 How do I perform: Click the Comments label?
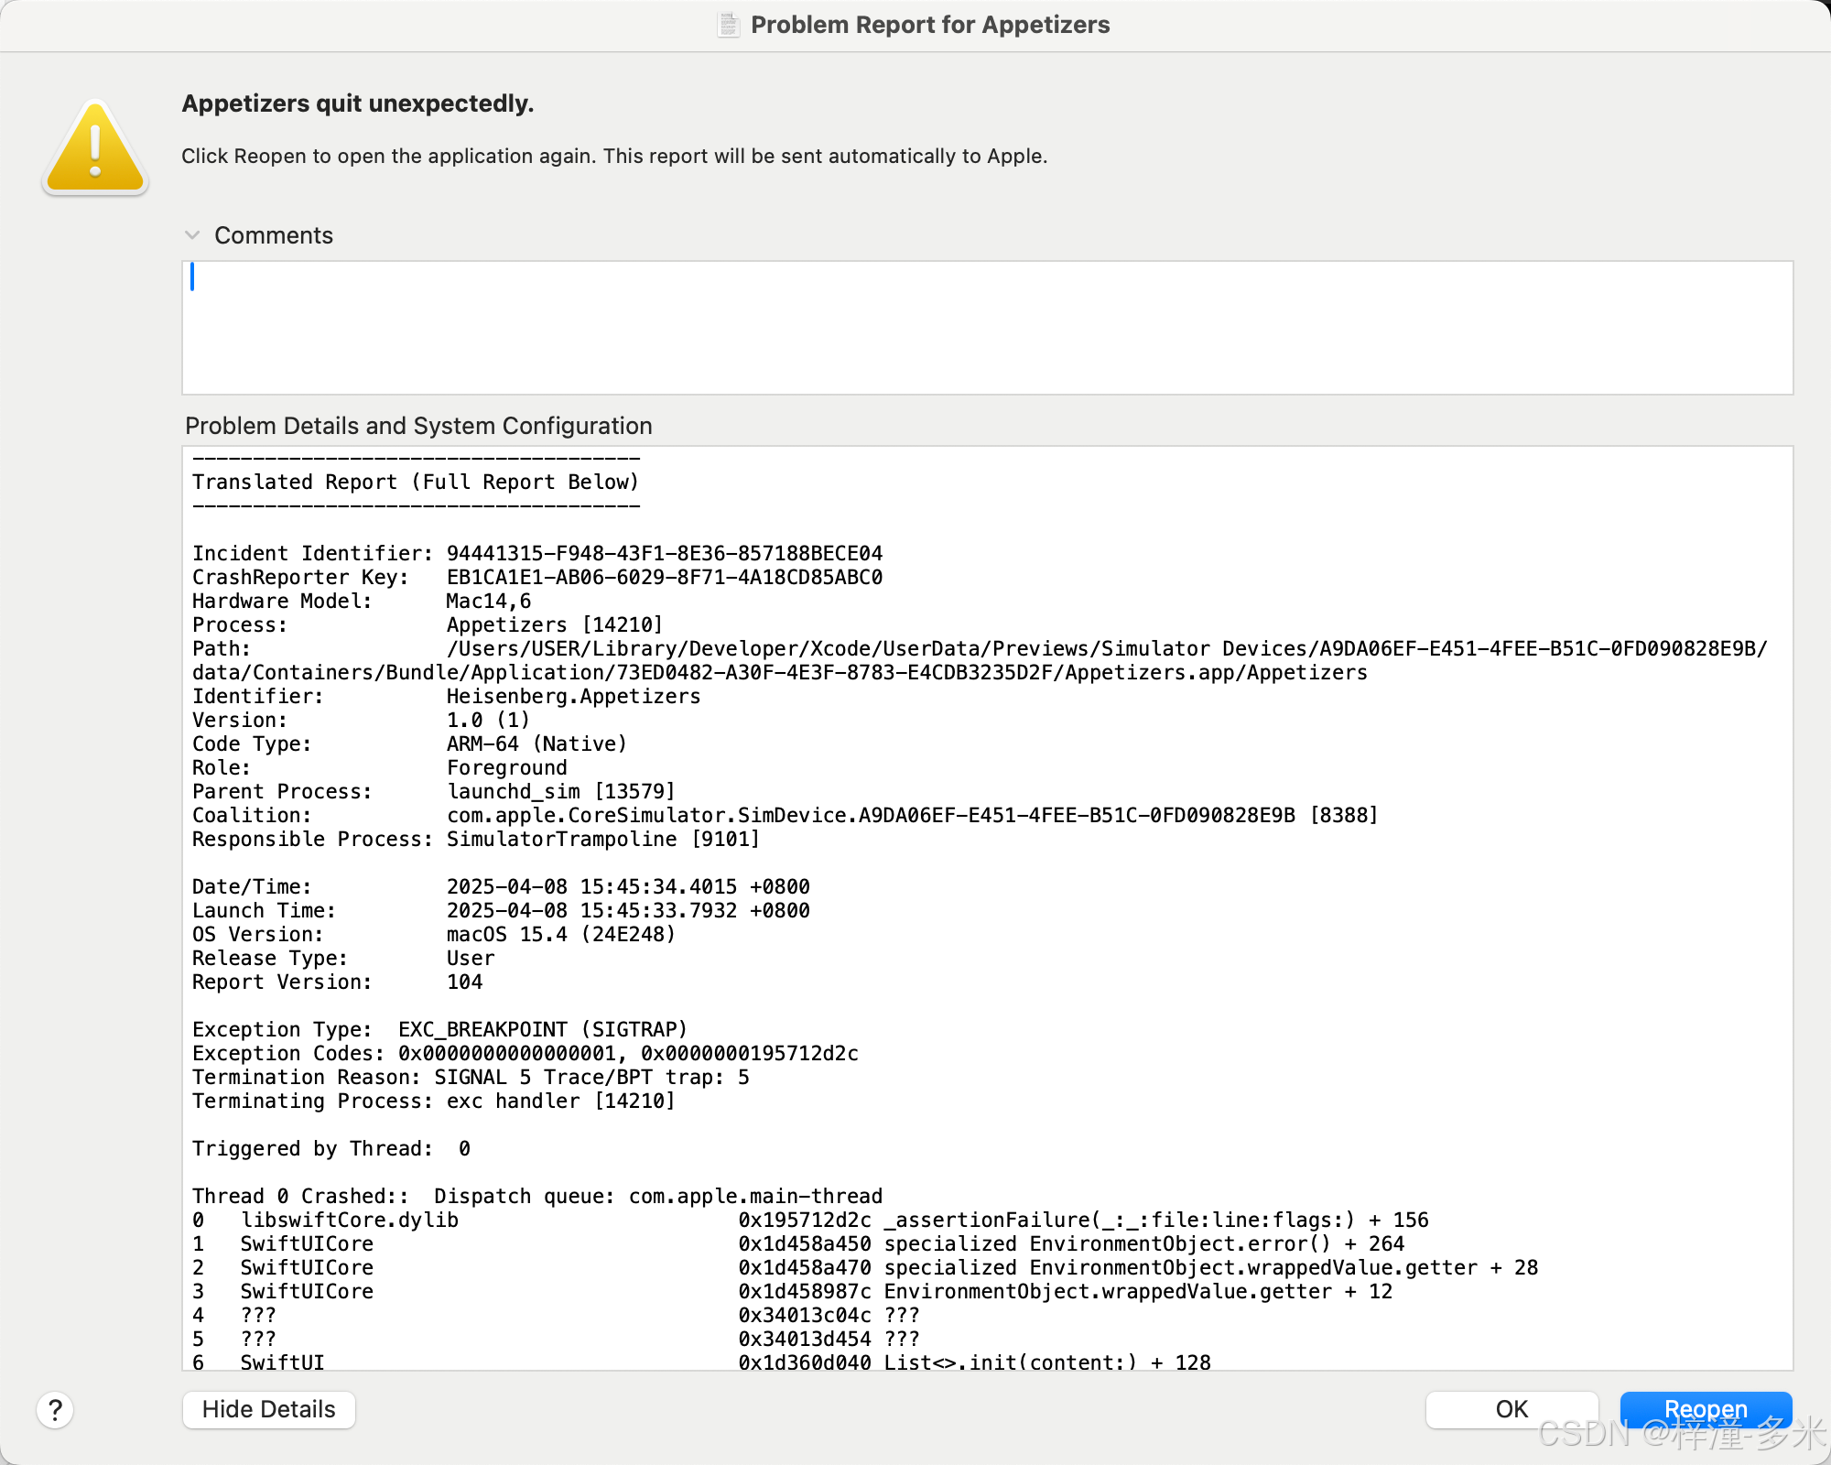273,235
